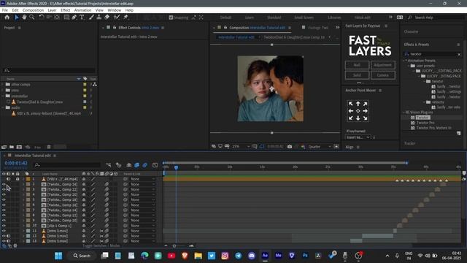Unlock layer 1 mp4 lock icon
Image resolution: width=467 pixels, height=263 pixels.
click(18, 179)
